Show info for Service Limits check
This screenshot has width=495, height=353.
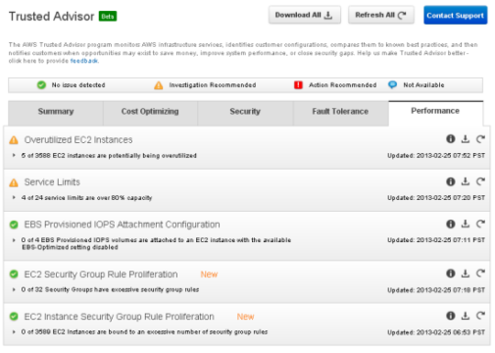coord(451,181)
